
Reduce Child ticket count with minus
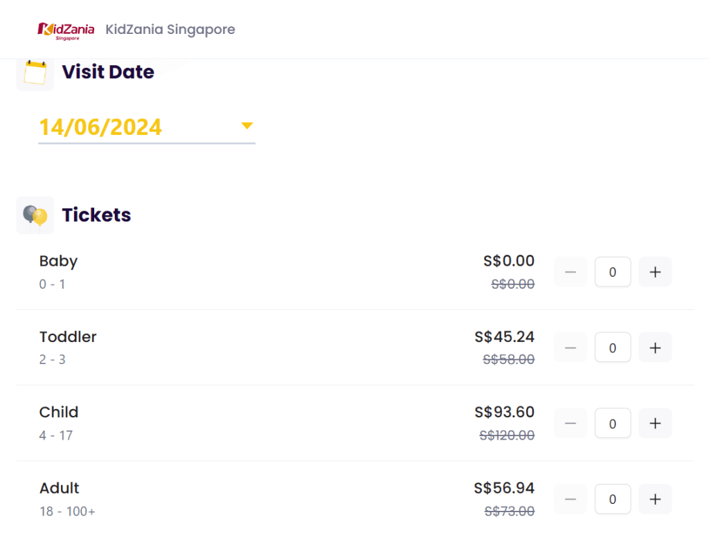(x=571, y=423)
